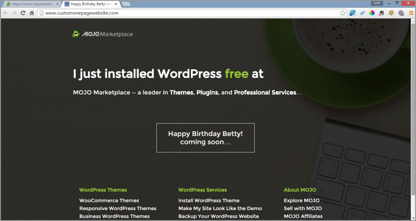Viewport: 416px width, 221px height.
Task: Open the WordPress Themes heading link
Action: (103, 190)
